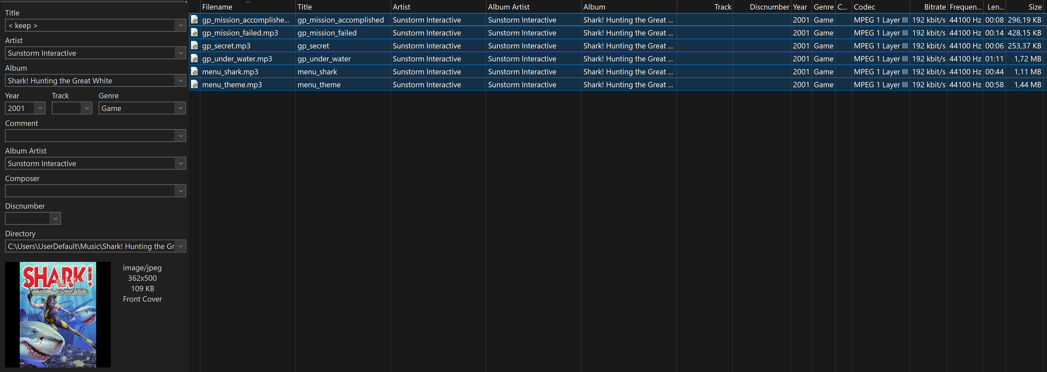Click file icon beside menu_shark.mp3

coord(194,72)
